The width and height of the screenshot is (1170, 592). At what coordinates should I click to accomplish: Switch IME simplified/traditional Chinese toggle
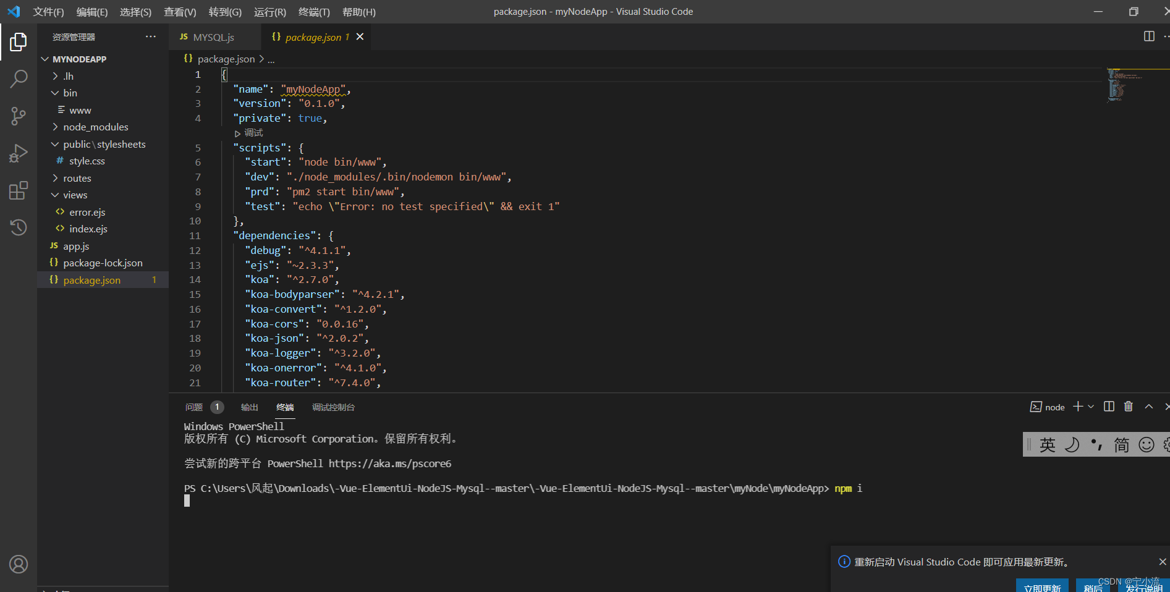(x=1121, y=445)
